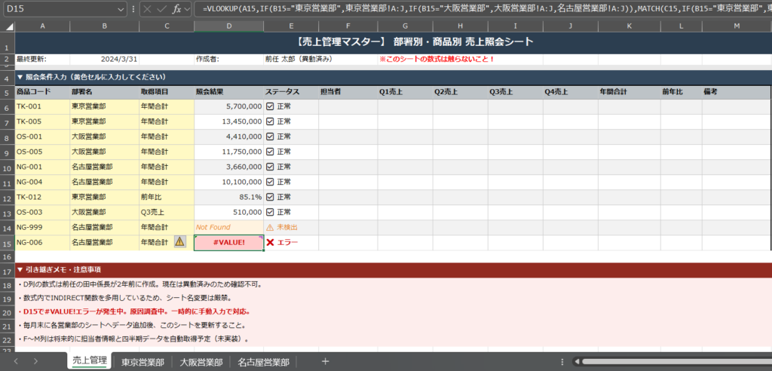Click the checkmark status in OS-005 row
The height and width of the screenshot is (371, 772).
pyautogui.click(x=270, y=152)
